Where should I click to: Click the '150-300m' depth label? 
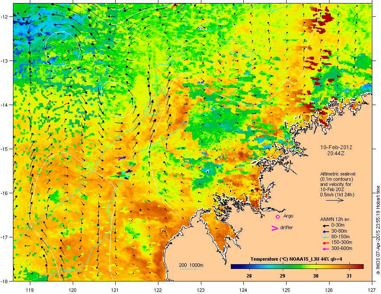pos(342,242)
